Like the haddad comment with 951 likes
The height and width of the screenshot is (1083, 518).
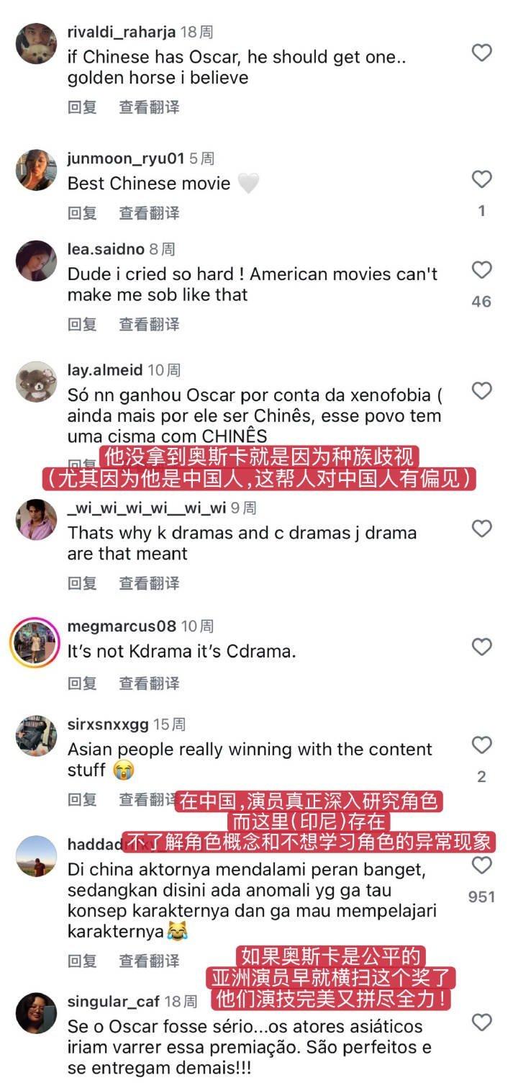pyautogui.click(x=481, y=865)
